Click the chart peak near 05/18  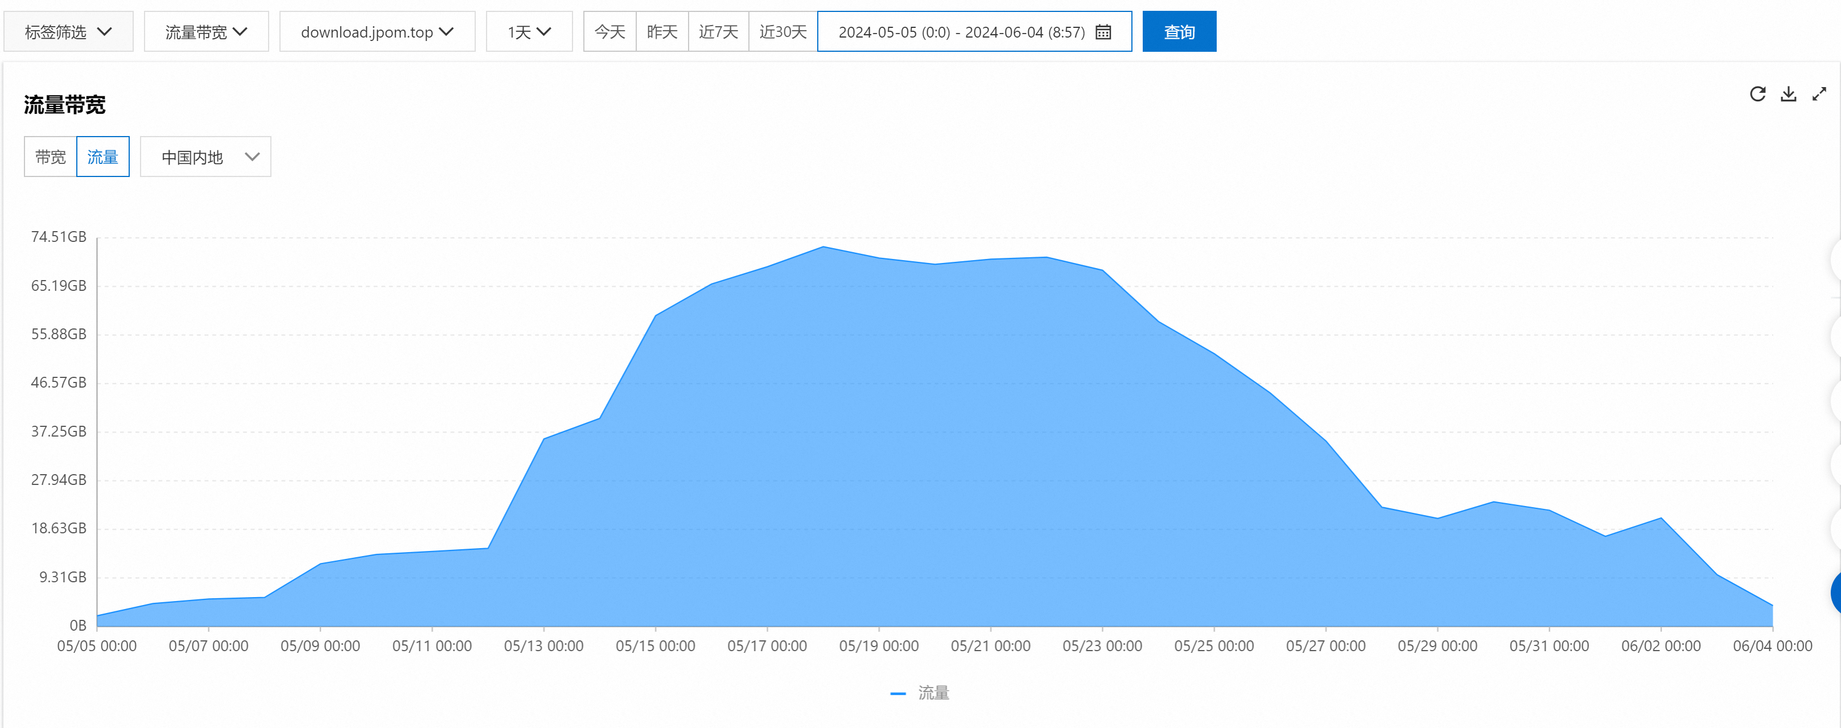pyautogui.click(x=823, y=248)
